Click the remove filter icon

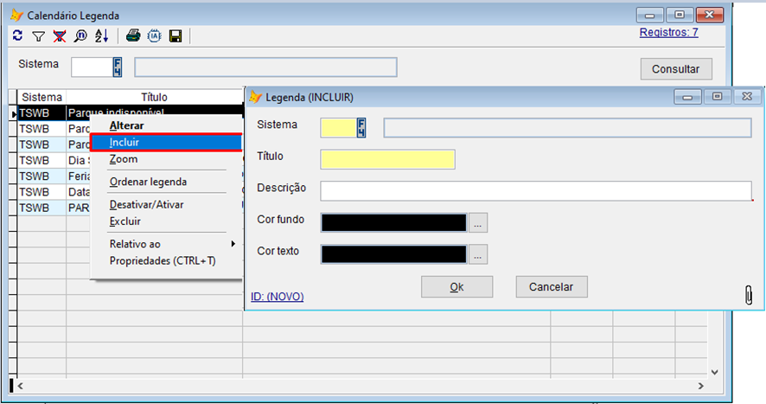60,36
